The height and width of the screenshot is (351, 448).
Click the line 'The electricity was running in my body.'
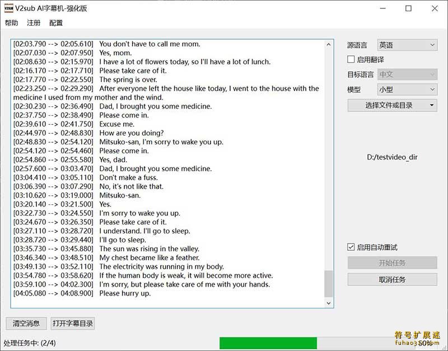161,266
